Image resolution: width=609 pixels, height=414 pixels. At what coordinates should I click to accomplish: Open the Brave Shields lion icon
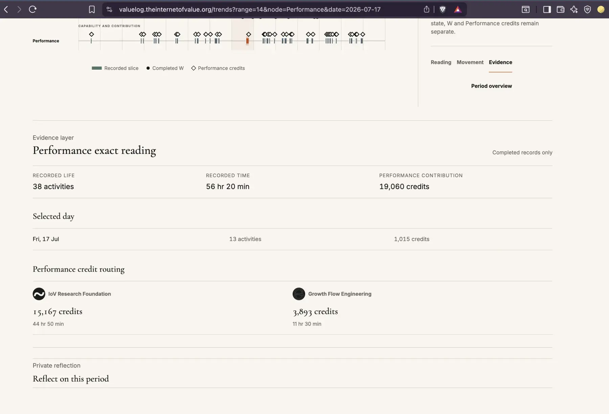442,9
